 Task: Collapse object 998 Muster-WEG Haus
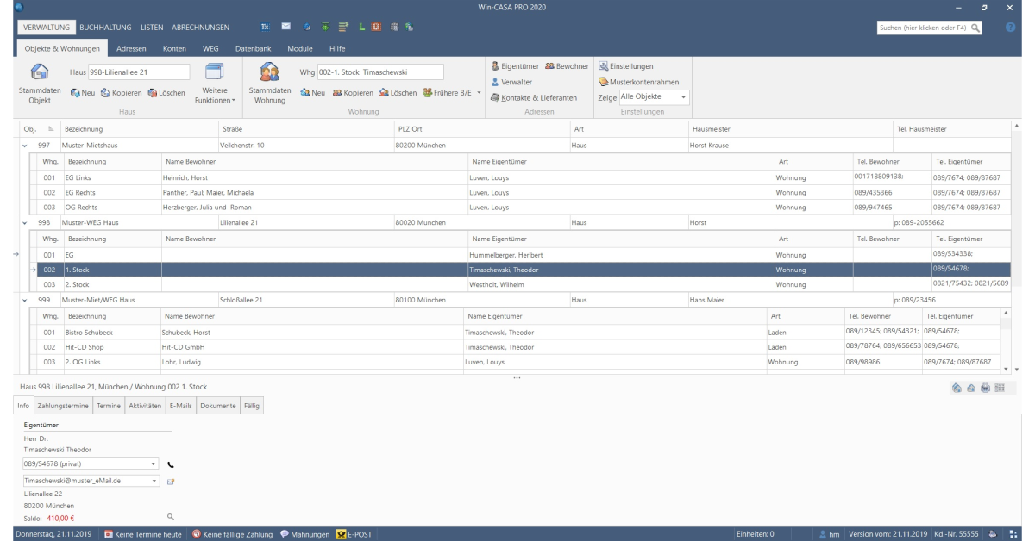(x=24, y=222)
